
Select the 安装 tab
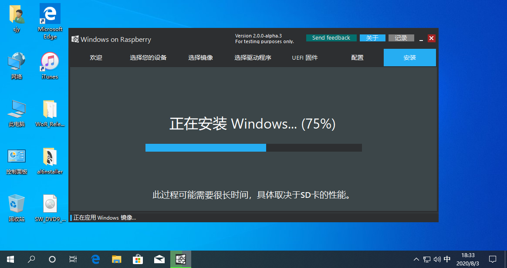click(x=410, y=58)
